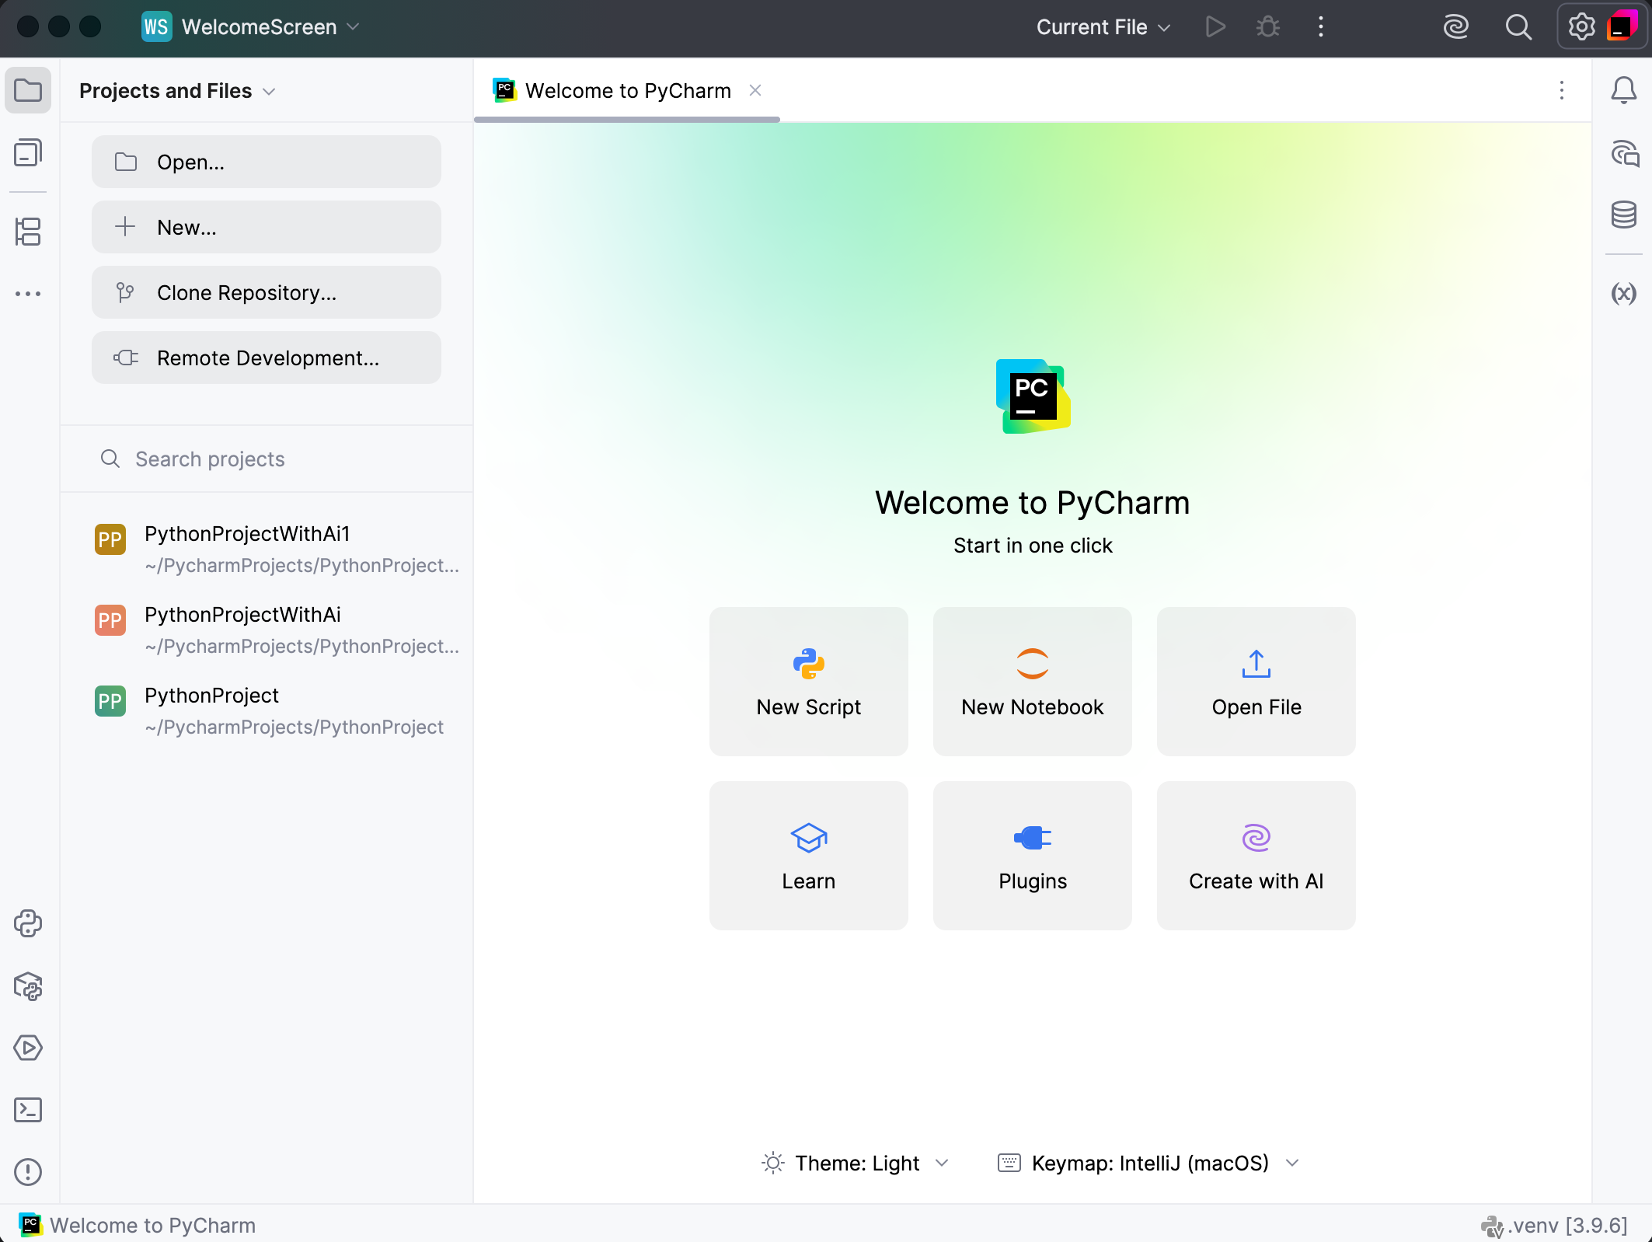Create a New Script

pyautogui.click(x=809, y=681)
